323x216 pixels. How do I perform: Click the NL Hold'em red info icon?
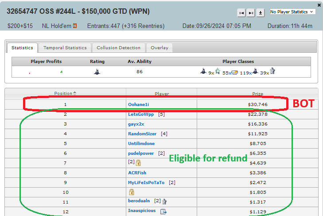click(x=75, y=26)
